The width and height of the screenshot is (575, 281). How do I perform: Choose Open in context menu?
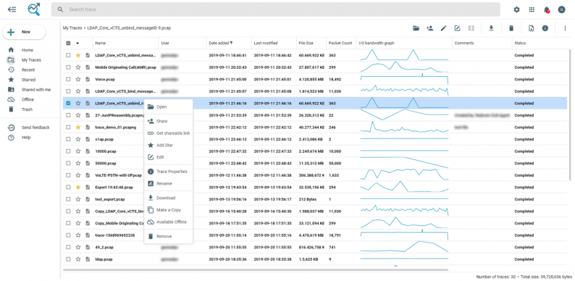click(x=168, y=106)
